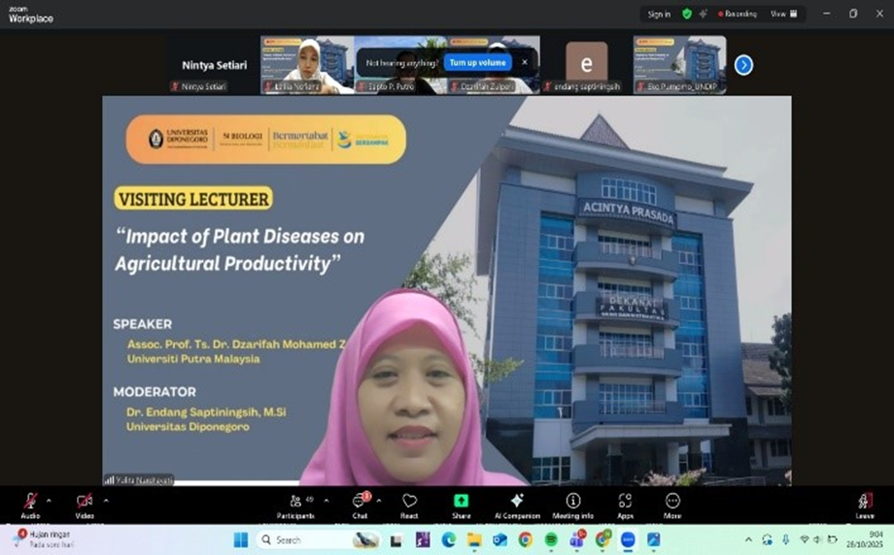Dismiss the Not hearing anything popup

[x=525, y=62]
